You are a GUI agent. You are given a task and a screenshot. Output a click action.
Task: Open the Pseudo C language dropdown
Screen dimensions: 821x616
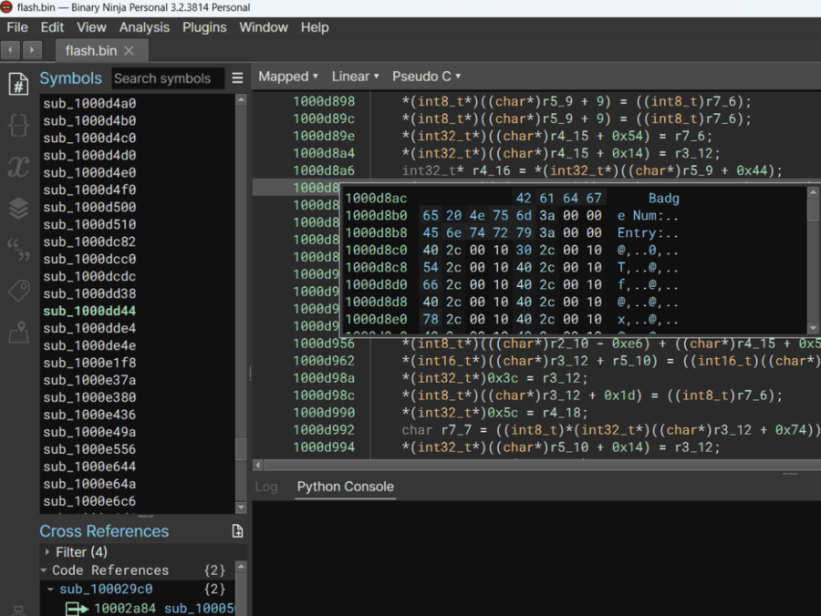426,77
